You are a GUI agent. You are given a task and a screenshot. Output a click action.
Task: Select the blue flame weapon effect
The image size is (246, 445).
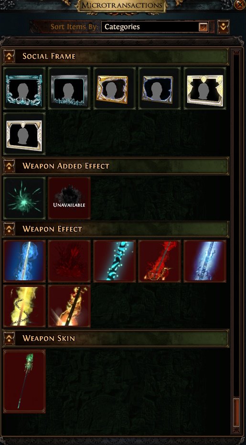pos(24,261)
